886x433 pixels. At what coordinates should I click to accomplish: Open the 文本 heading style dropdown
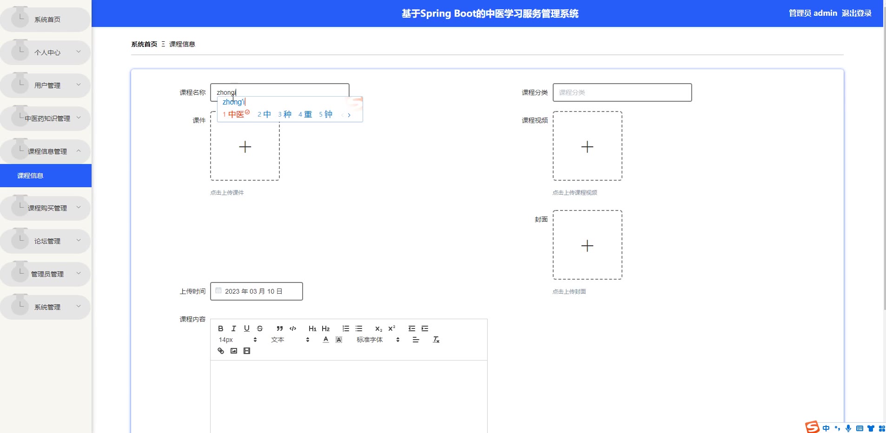coord(290,340)
